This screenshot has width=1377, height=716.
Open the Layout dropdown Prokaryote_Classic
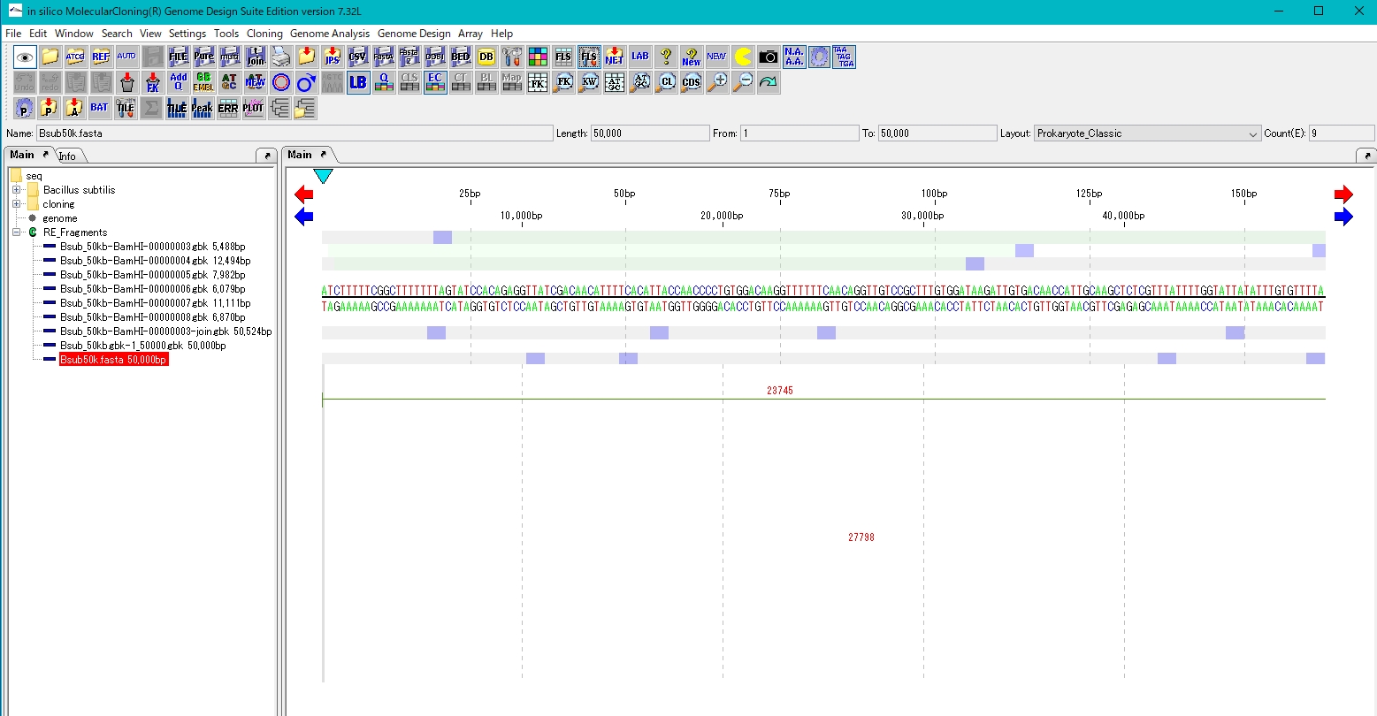(1147, 133)
